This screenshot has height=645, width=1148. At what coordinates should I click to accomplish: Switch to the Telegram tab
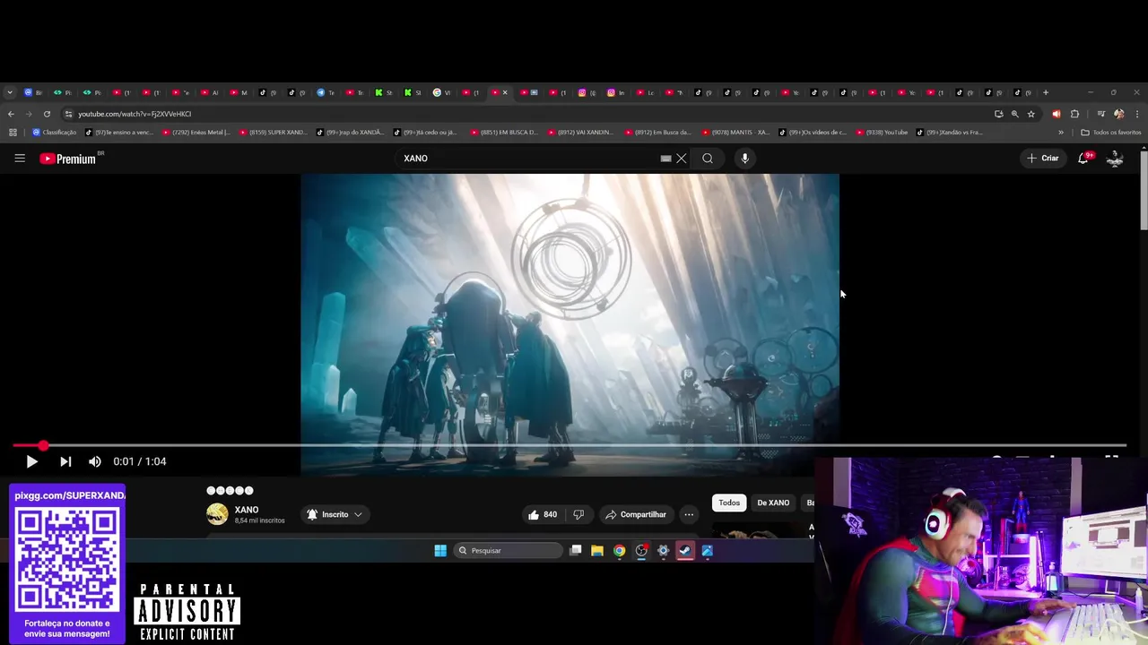pos(325,92)
